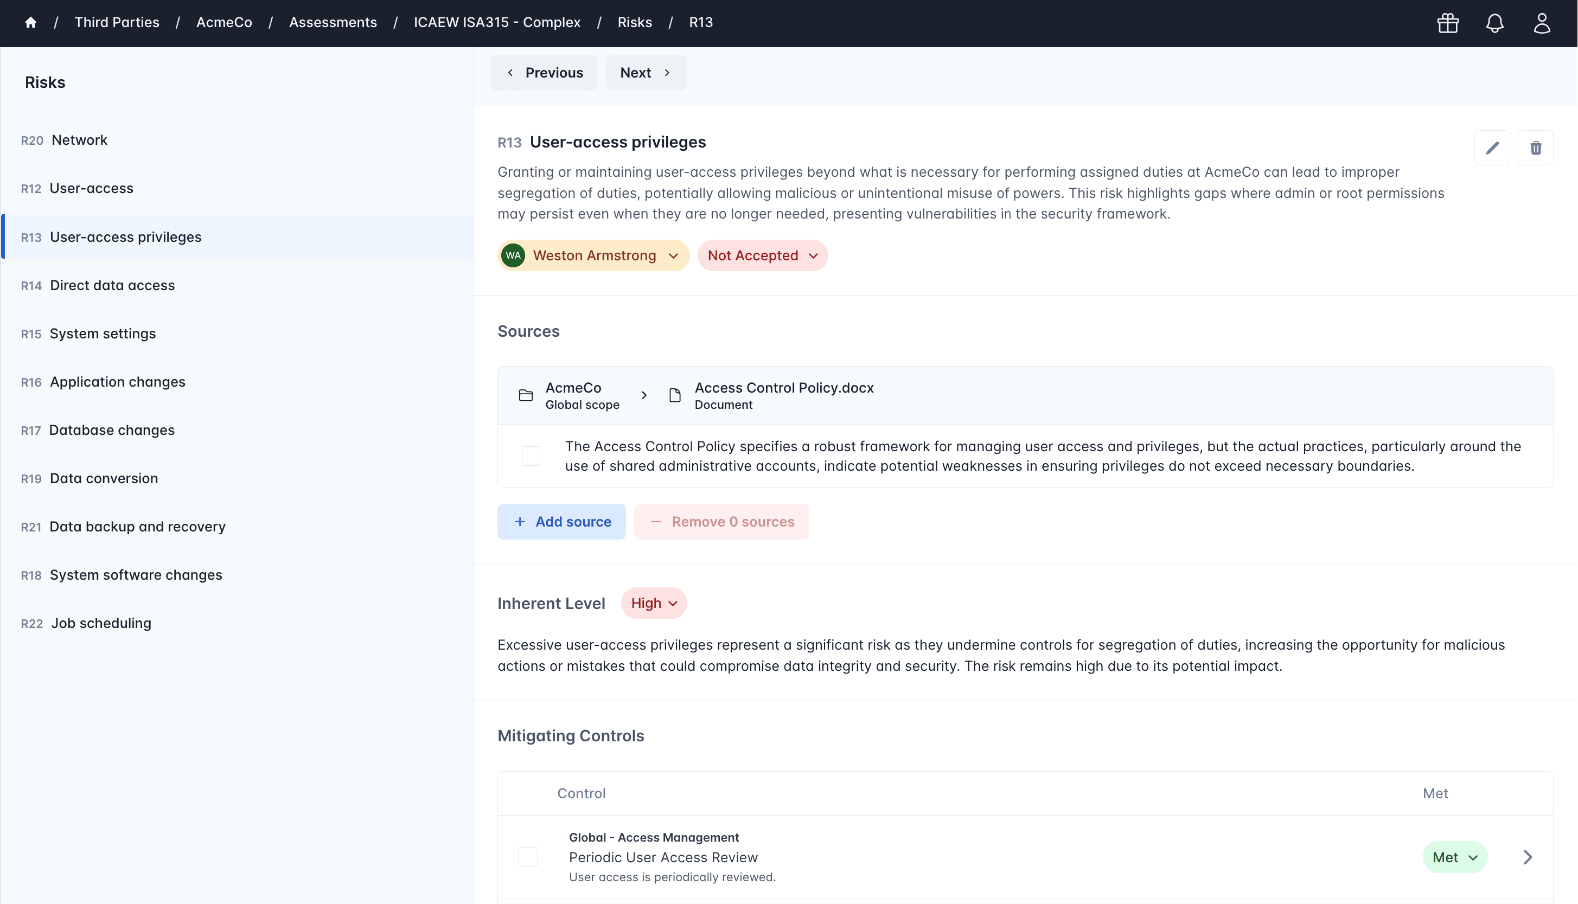The height and width of the screenshot is (904, 1578).
Task: Click the Access Control Policy document icon
Action: tap(674, 395)
